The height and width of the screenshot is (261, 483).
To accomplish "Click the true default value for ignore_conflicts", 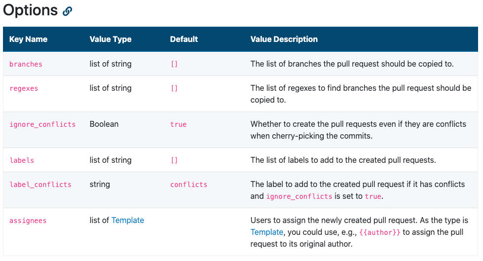I will click(179, 124).
